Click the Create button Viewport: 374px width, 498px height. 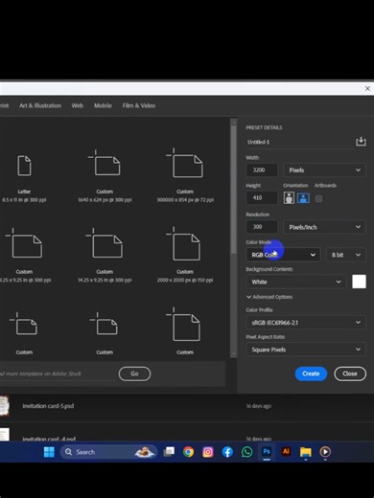coord(311,373)
